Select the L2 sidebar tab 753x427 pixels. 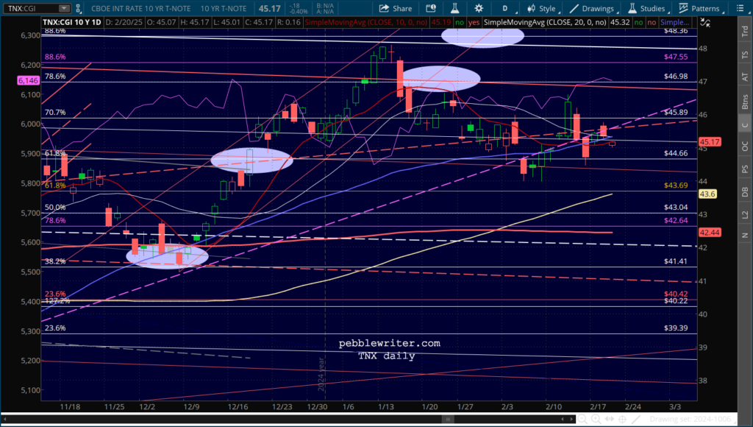click(745, 214)
